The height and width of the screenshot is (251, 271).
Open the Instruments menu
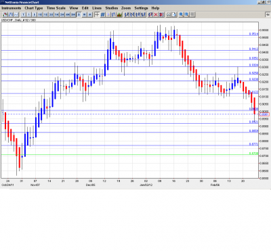pos(12,8)
